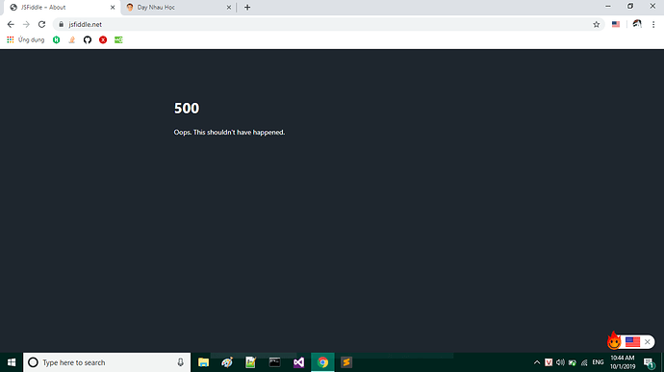Open the GitHub bookmark icon
This screenshot has width=664, height=372.
coord(88,39)
